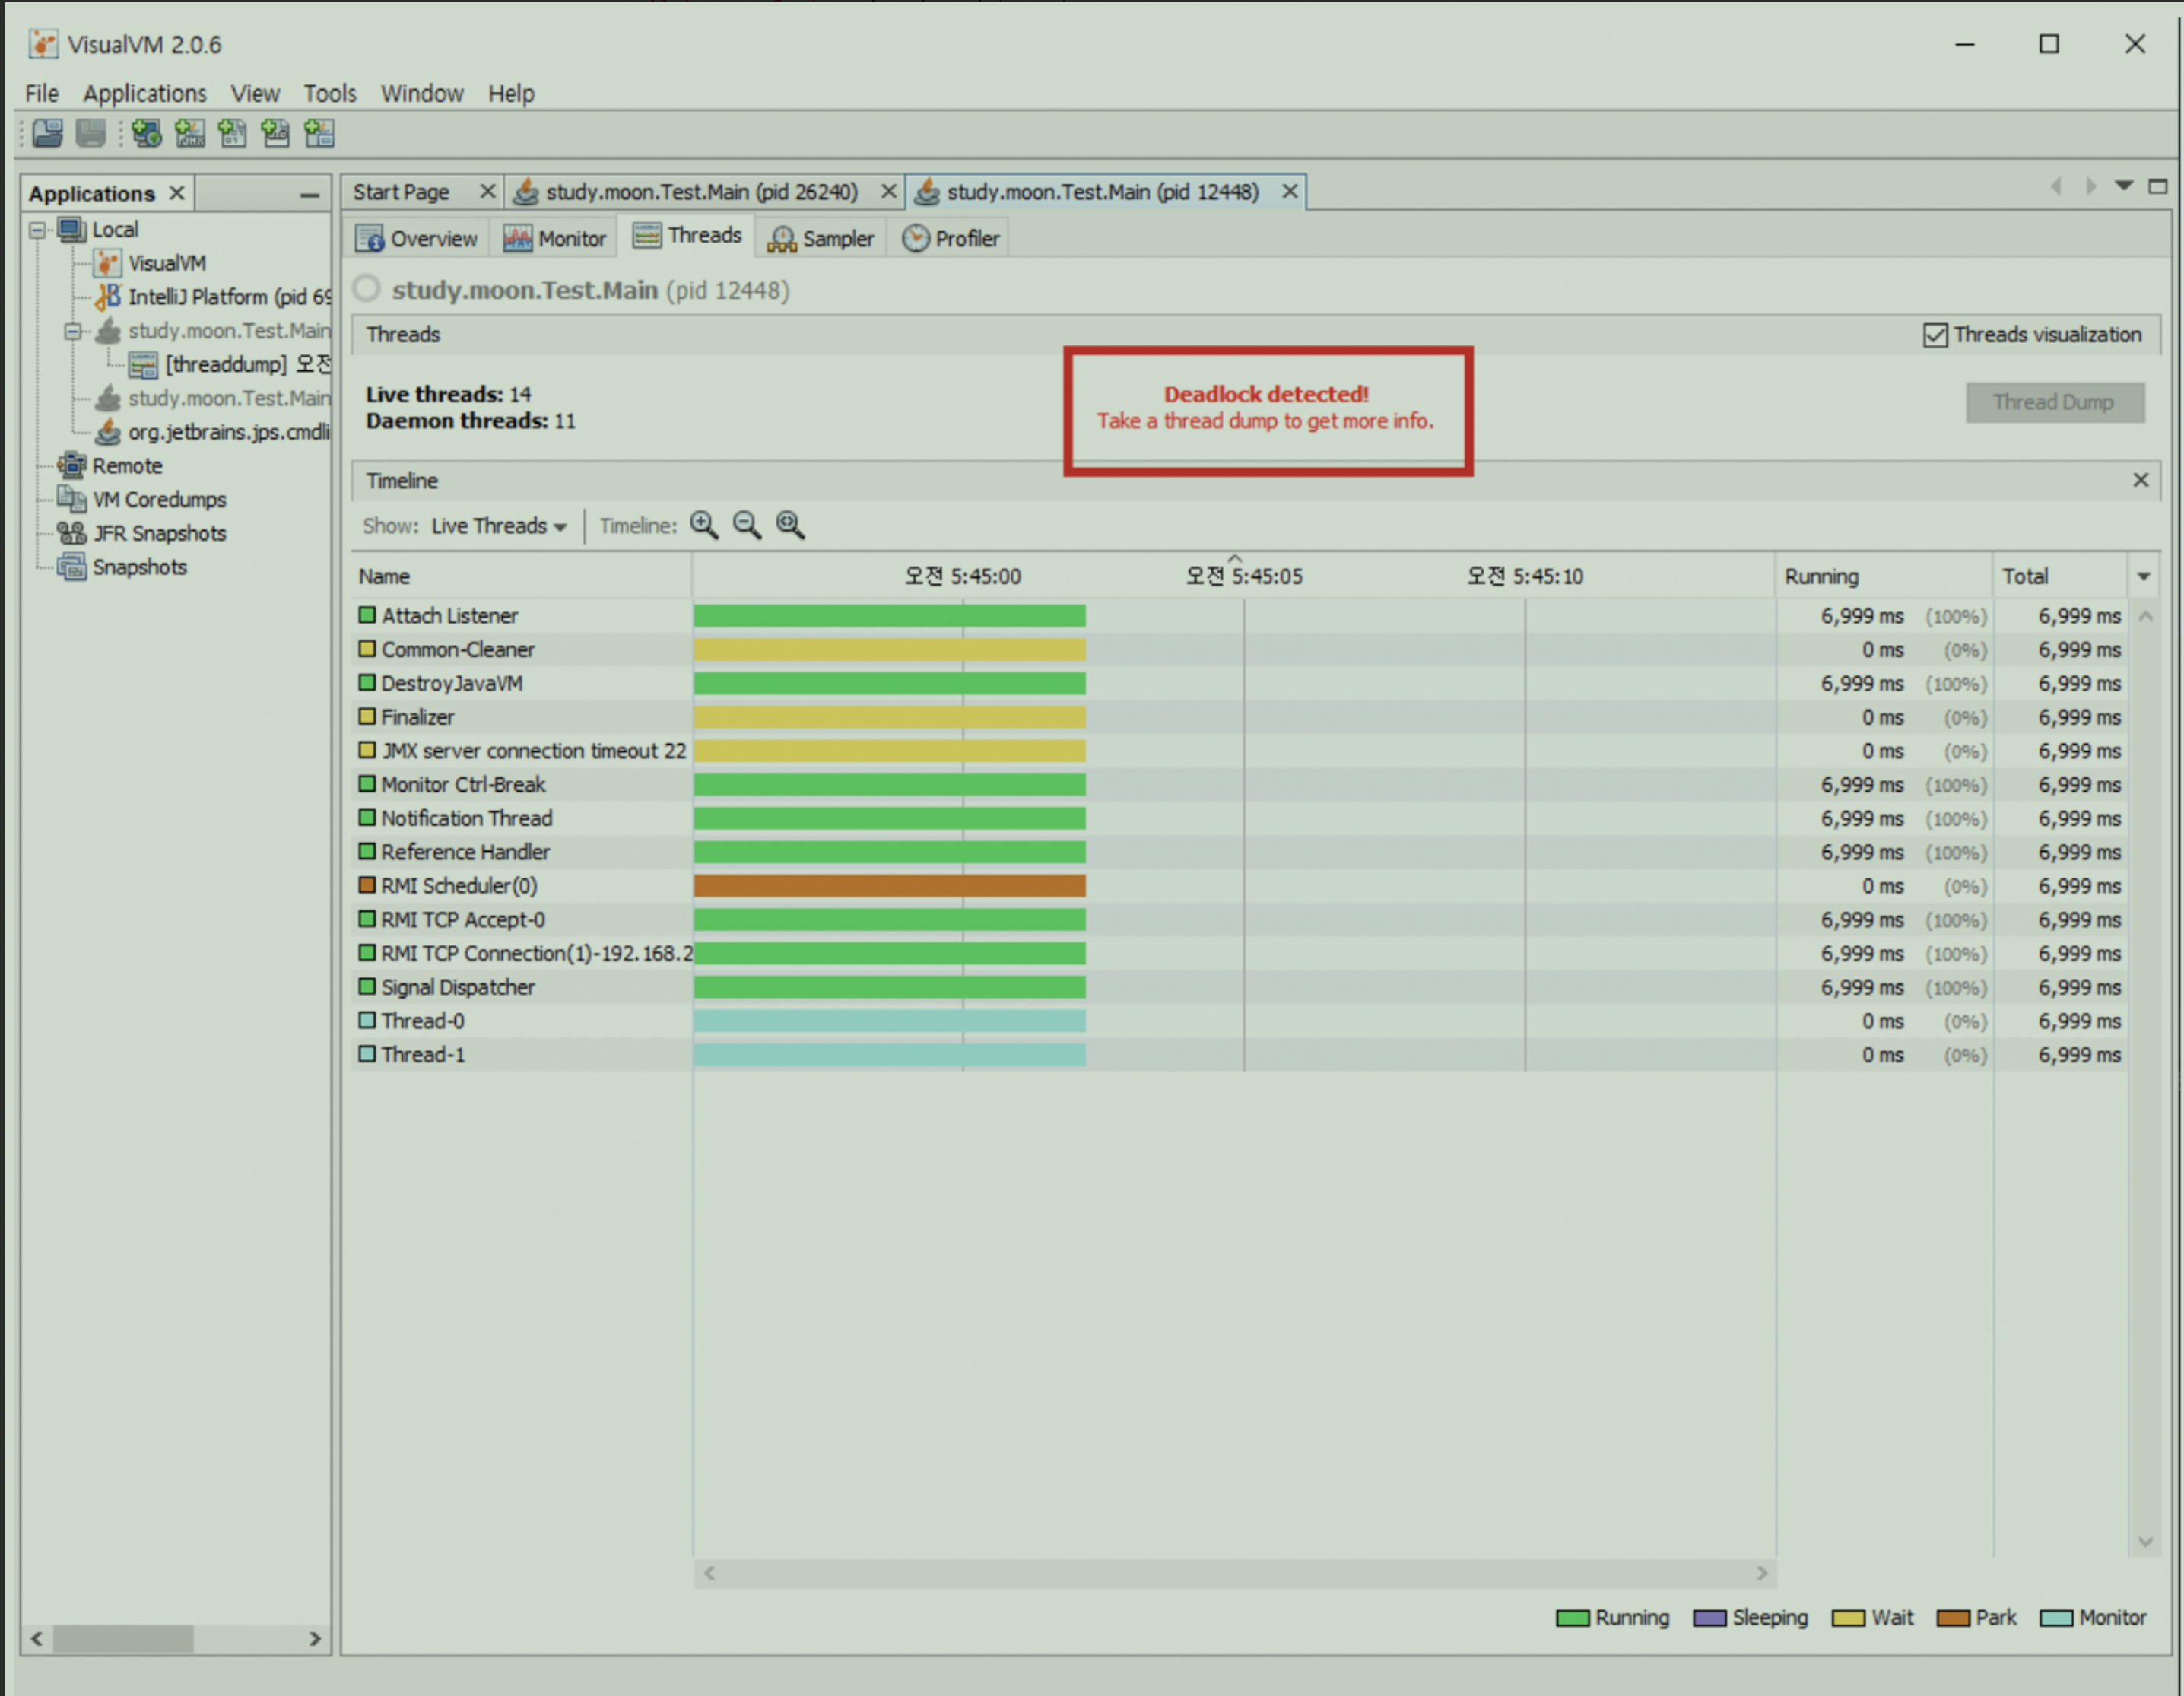Screen dimensions: 2184x1696
Task: Open the Tools menu
Action: click(329, 93)
